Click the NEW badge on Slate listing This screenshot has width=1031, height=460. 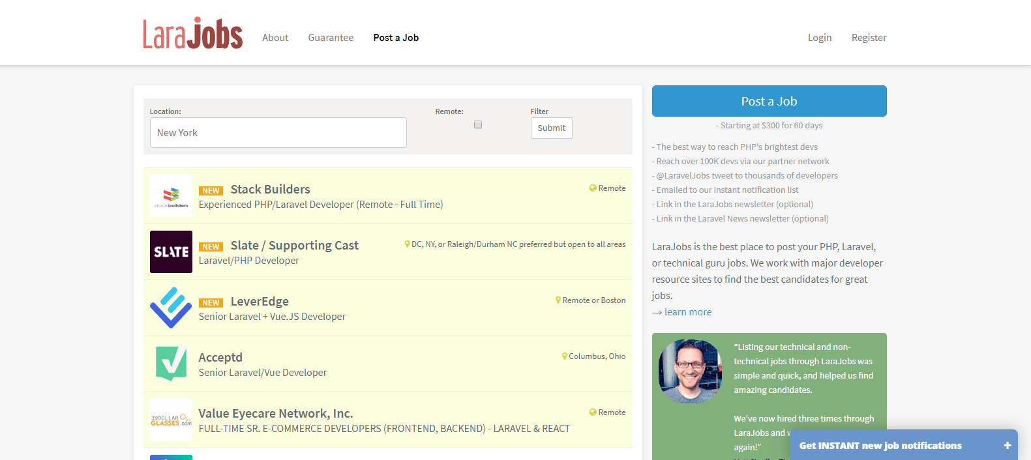211,247
